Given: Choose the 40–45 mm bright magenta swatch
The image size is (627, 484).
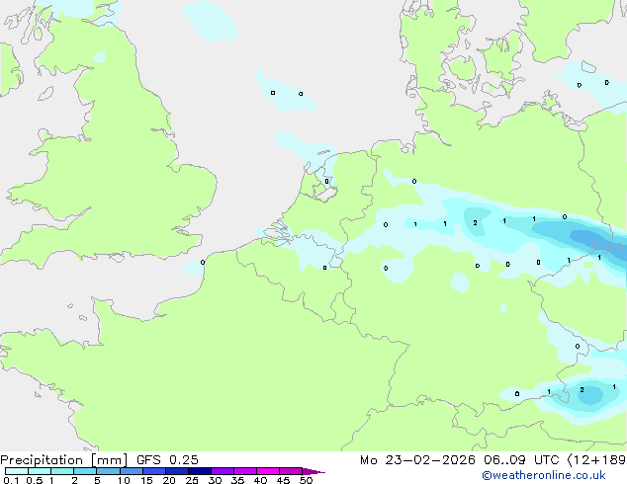Looking at the screenshot, I should pos(268,471).
